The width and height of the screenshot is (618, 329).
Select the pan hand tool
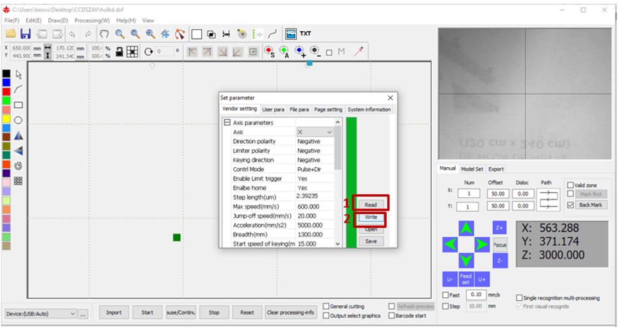click(104, 34)
